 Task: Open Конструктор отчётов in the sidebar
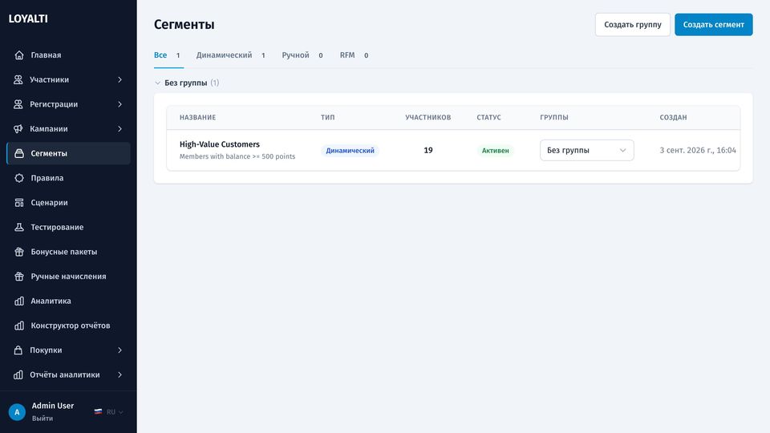[68, 326]
